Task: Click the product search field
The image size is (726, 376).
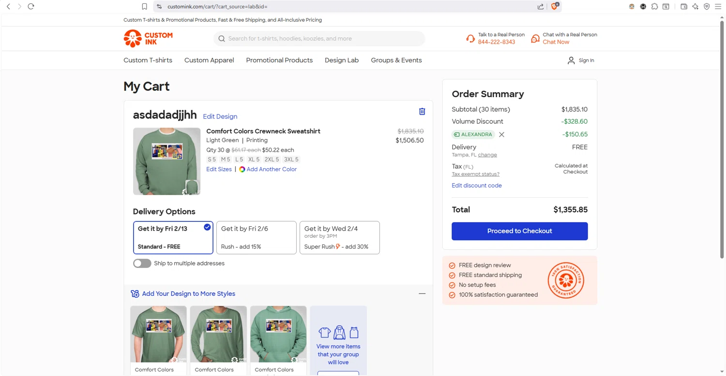Action: tap(319, 39)
